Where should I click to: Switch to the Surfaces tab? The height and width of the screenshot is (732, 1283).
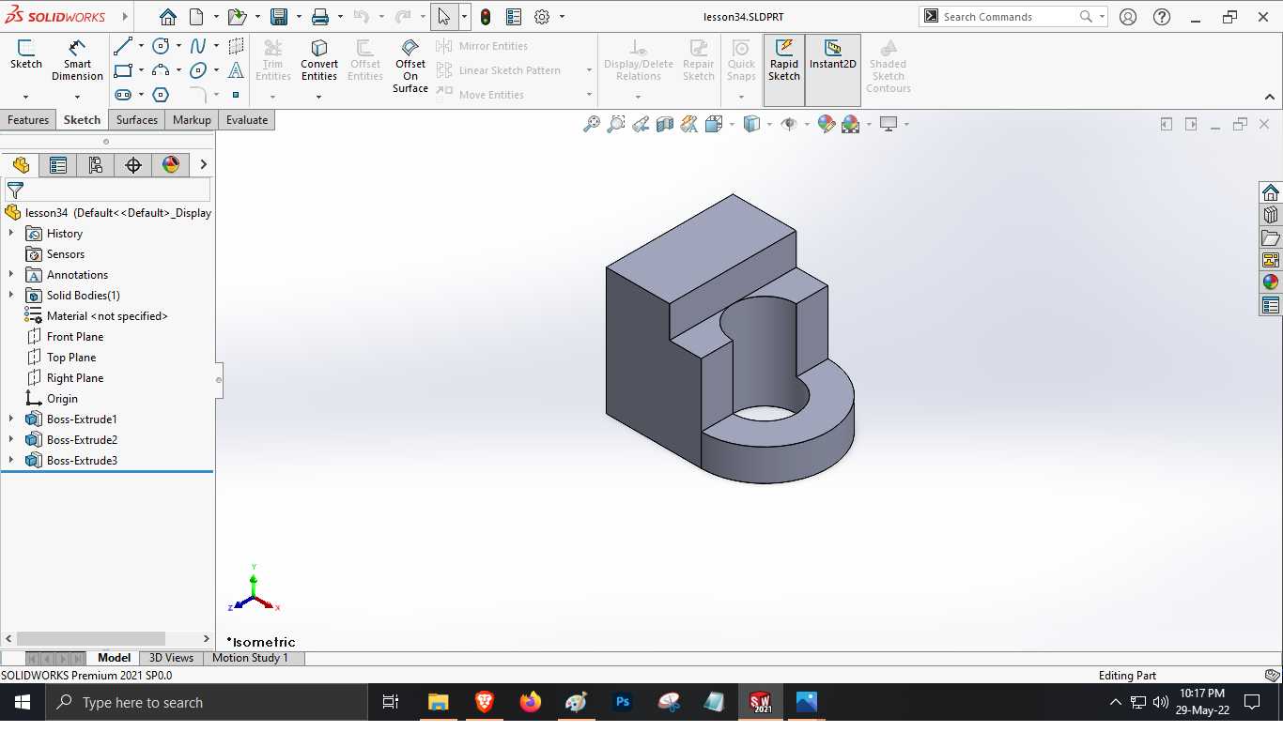(137, 120)
